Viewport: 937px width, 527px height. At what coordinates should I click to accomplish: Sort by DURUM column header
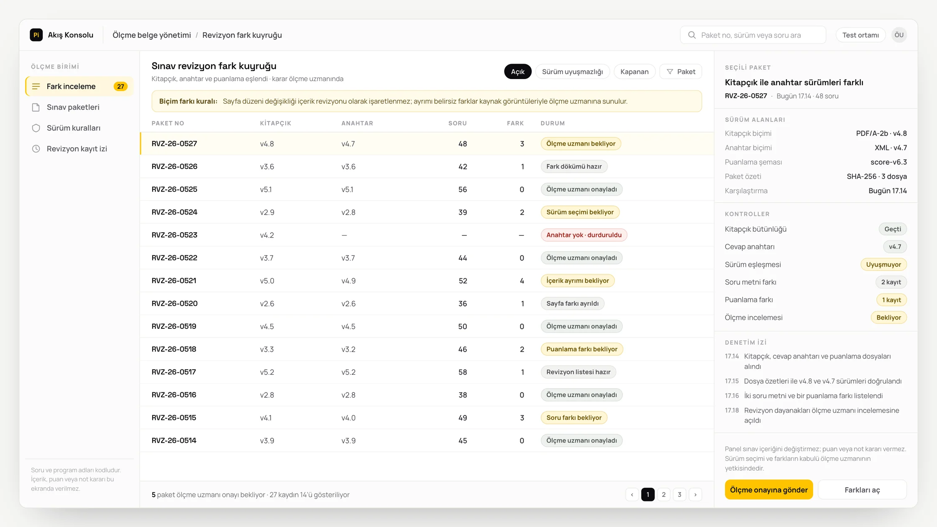tap(553, 123)
